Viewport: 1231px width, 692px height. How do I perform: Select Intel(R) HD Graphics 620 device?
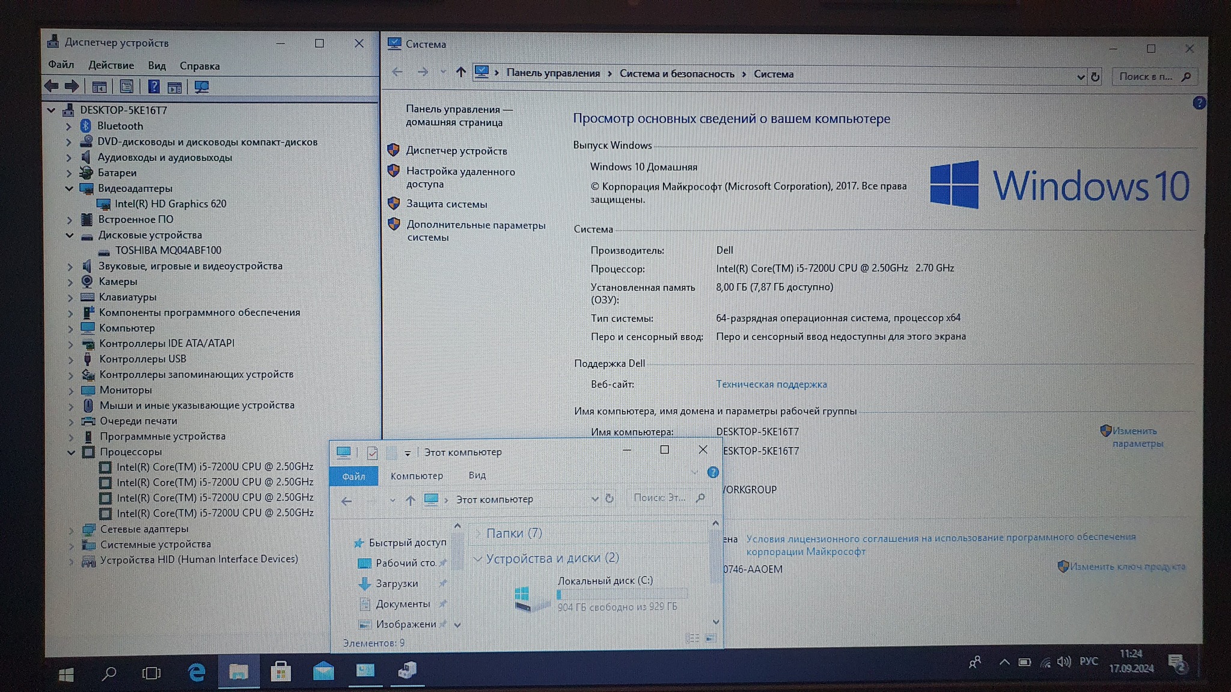click(x=170, y=204)
